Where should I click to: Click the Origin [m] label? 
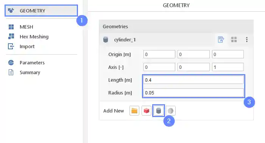pos(120,55)
